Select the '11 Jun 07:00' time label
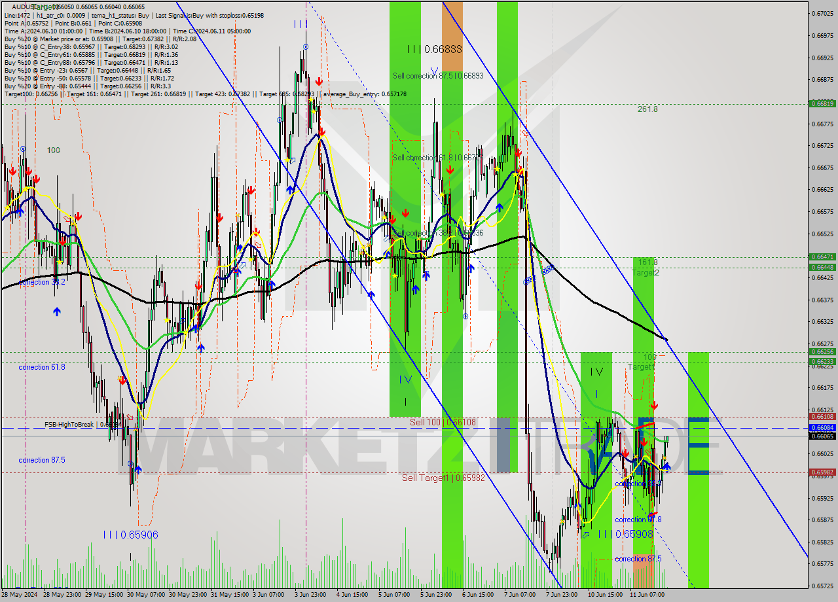The width and height of the screenshot is (838, 602). (x=647, y=595)
